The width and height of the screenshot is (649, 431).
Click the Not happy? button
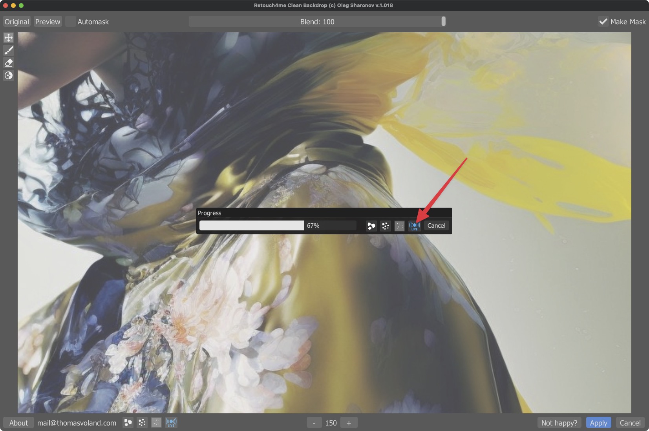(x=559, y=423)
